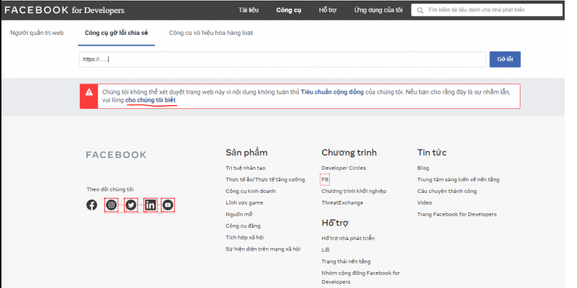Open Lĩnh vực game link
The width and height of the screenshot is (577, 288).
click(244, 203)
